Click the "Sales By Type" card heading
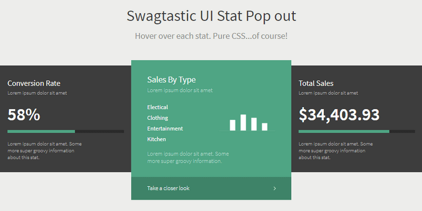This screenshot has height=211, width=422. point(171,80)
